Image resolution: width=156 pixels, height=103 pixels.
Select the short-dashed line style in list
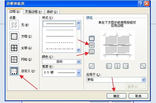click(59, 36)
